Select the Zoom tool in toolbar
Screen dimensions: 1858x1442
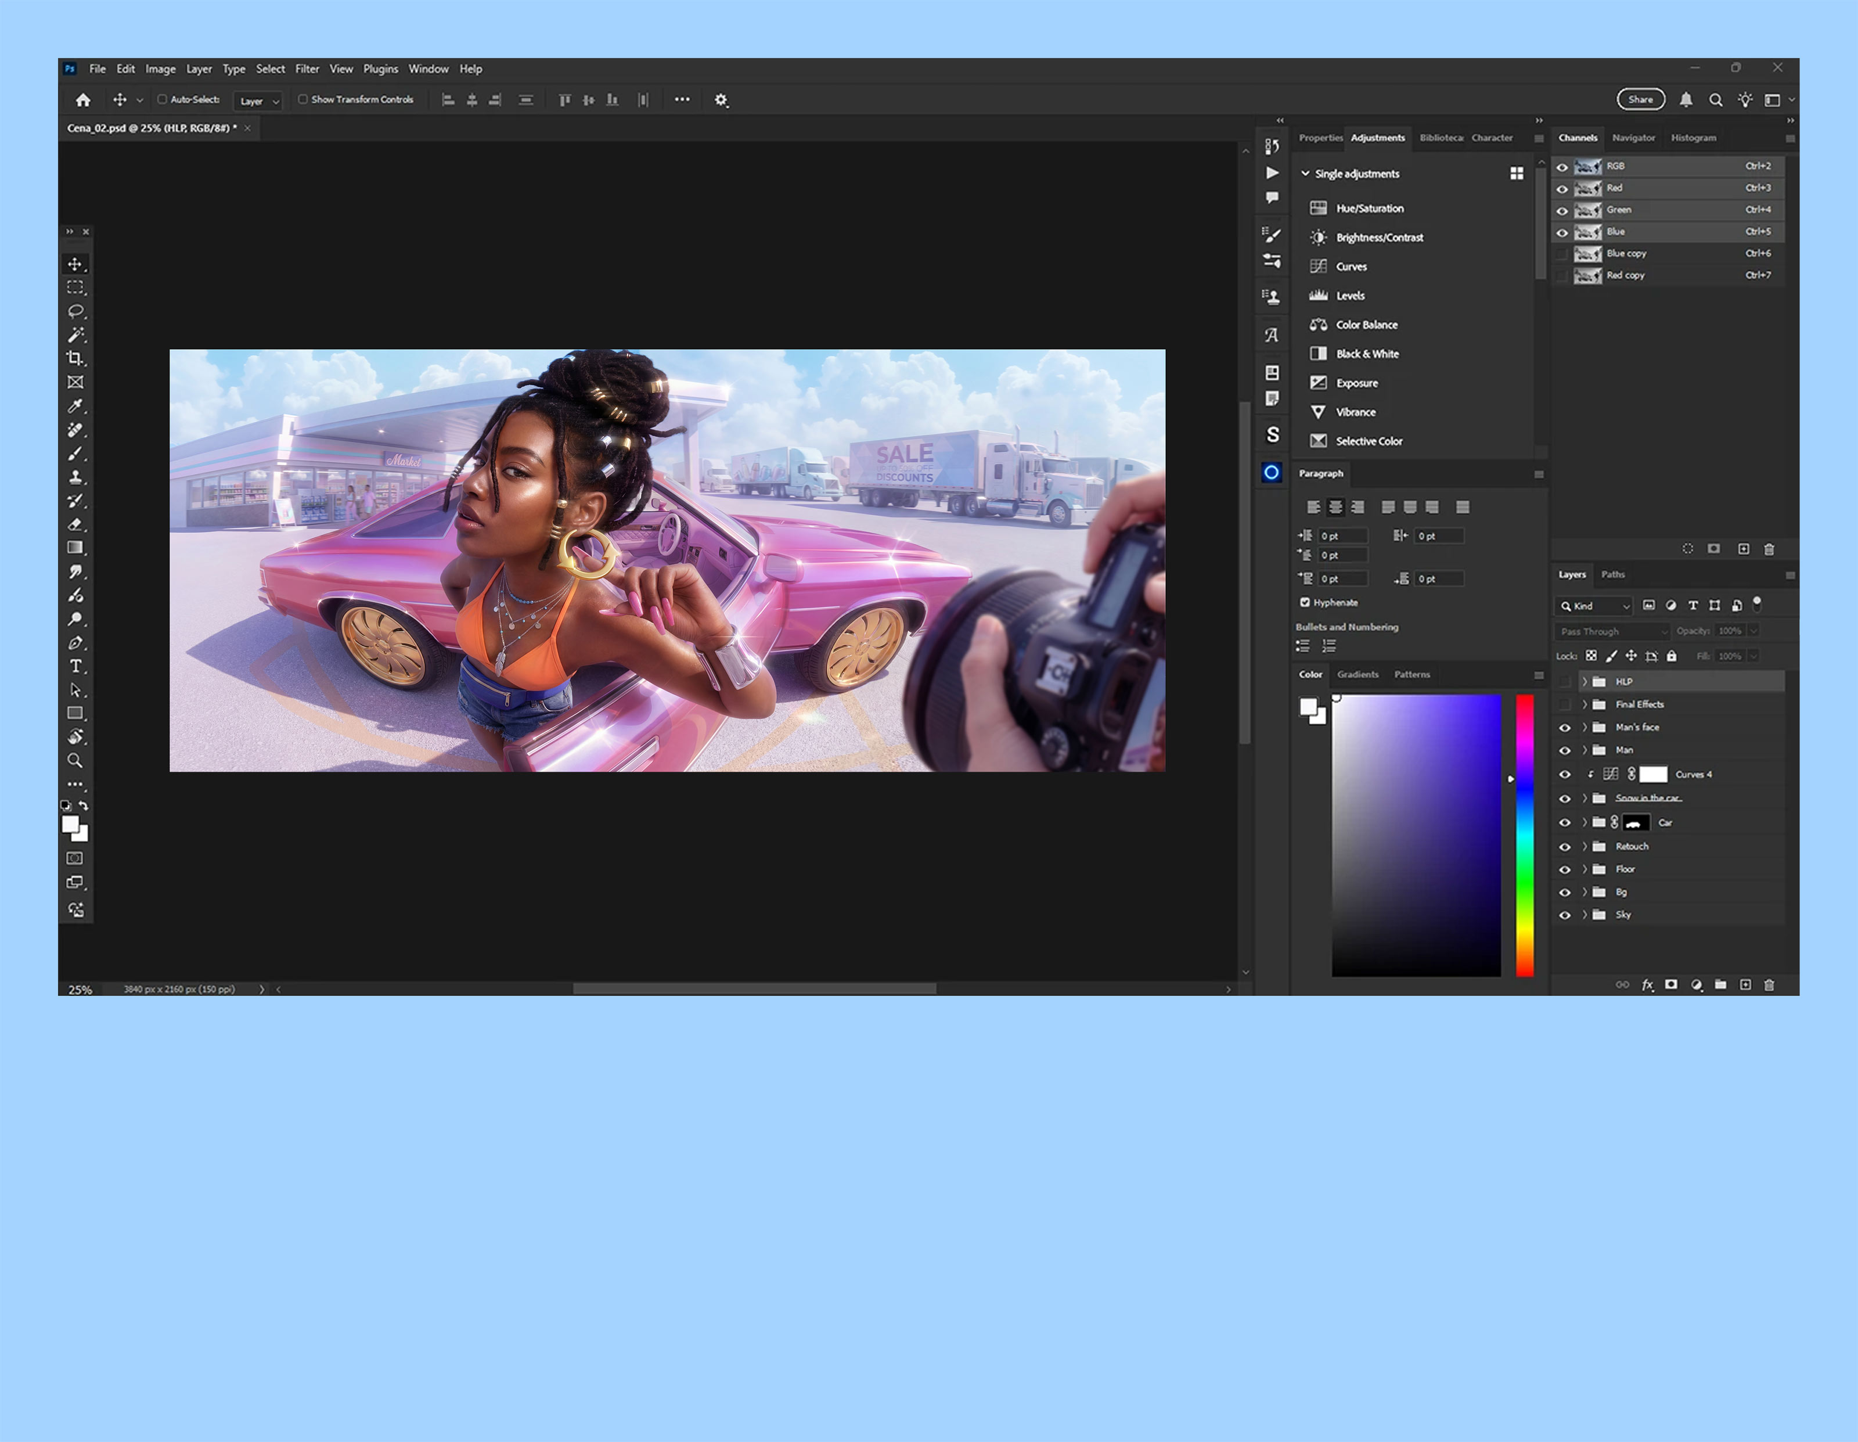pyautogui.click(x=75, y=761)
